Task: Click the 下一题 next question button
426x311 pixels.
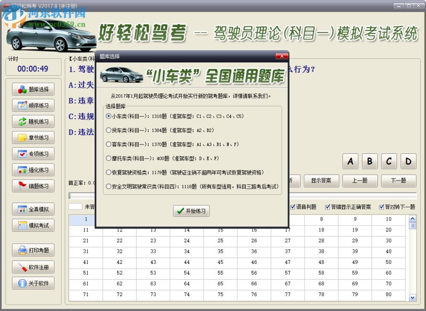Action: (x=398, y=181)
